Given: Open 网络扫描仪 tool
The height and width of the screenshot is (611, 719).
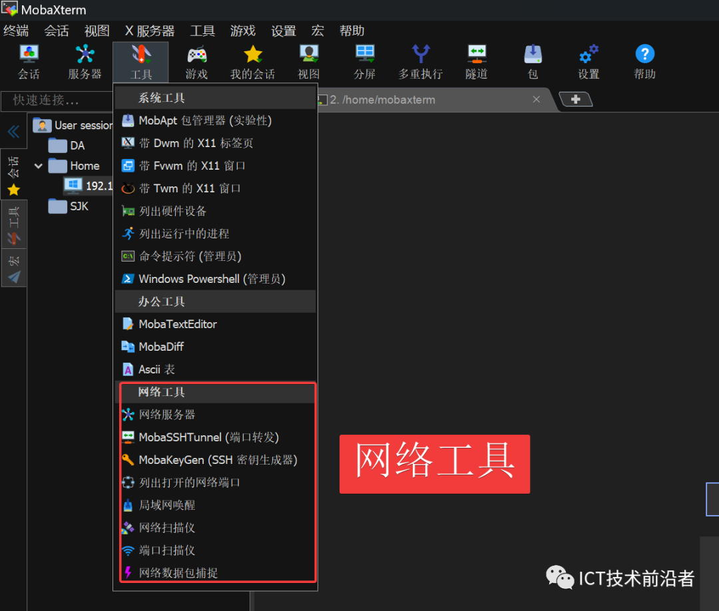Looking at the screenshot, I should pos(215,528).
